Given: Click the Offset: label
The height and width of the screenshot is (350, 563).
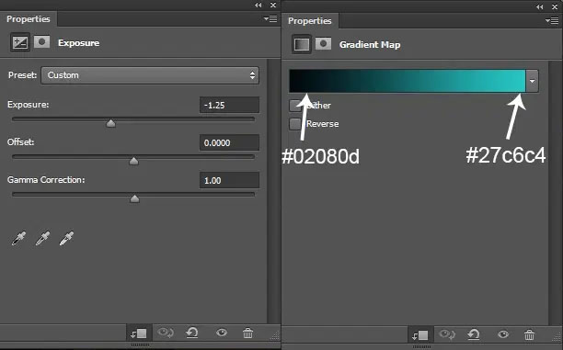Looking at the screenshot, I should [21, 142].
